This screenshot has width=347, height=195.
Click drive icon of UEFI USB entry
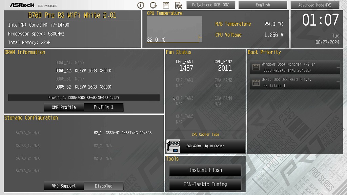[256, 83]
